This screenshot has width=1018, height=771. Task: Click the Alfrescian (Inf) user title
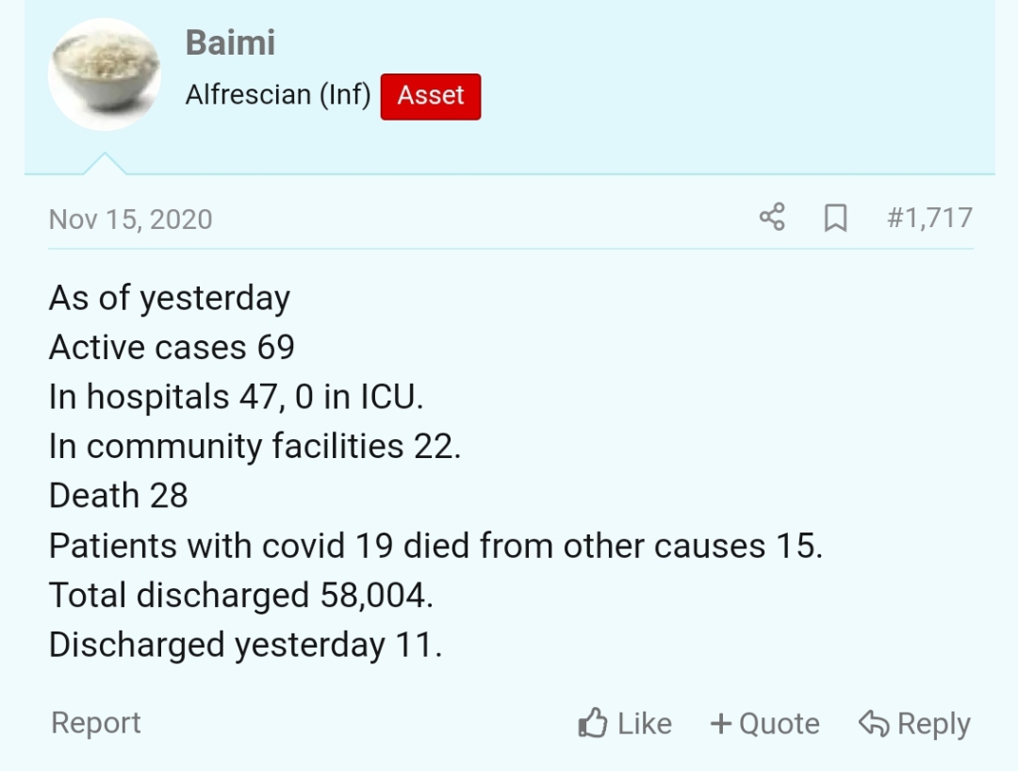[x=277, y=95]
